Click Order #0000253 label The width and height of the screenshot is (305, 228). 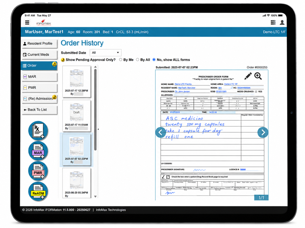click(257, 68)
